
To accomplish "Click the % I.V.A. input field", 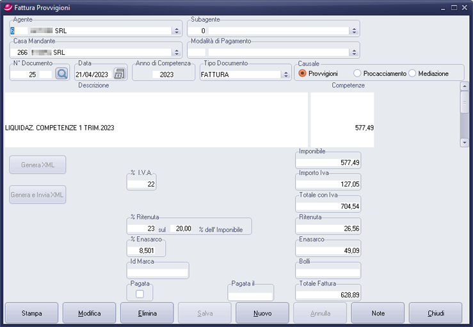I will click(x=141, y=184).
